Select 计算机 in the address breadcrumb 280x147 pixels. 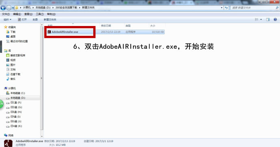click(x=27, y=7)
